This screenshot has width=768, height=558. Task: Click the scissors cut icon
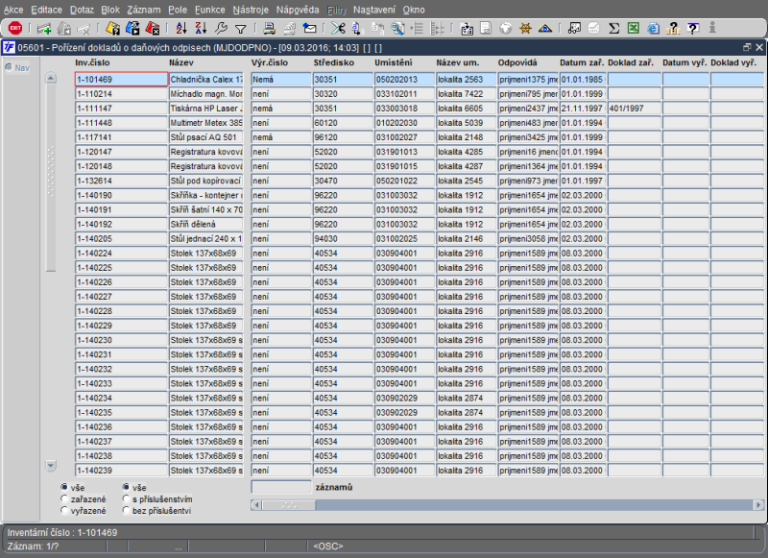point(338,28)
